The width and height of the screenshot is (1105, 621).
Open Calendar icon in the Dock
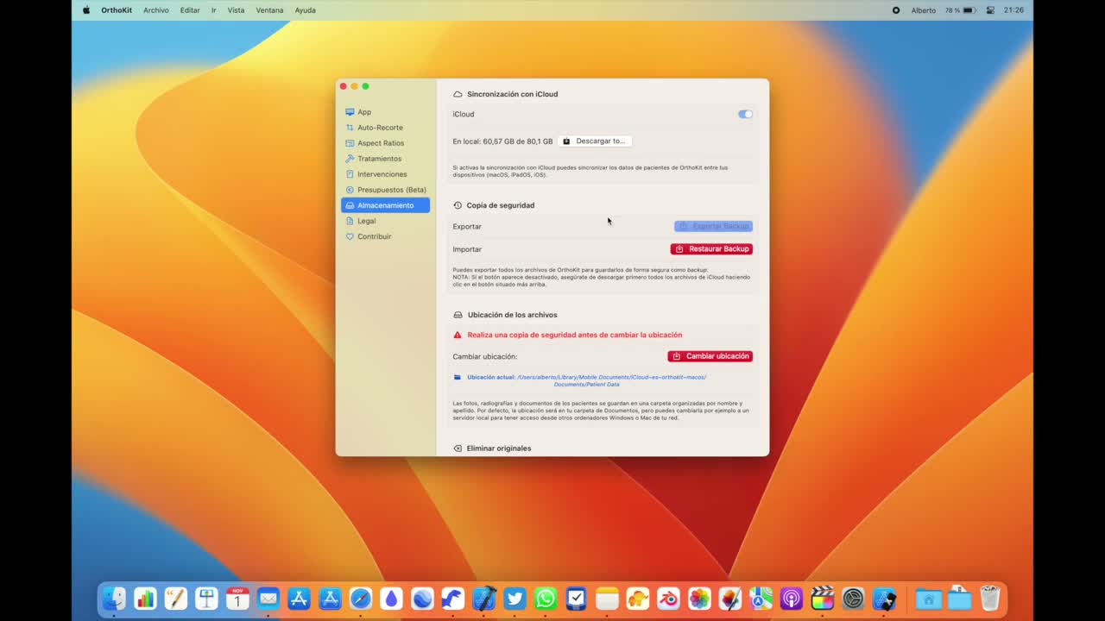pyautogui.click(x=237, y=598)
